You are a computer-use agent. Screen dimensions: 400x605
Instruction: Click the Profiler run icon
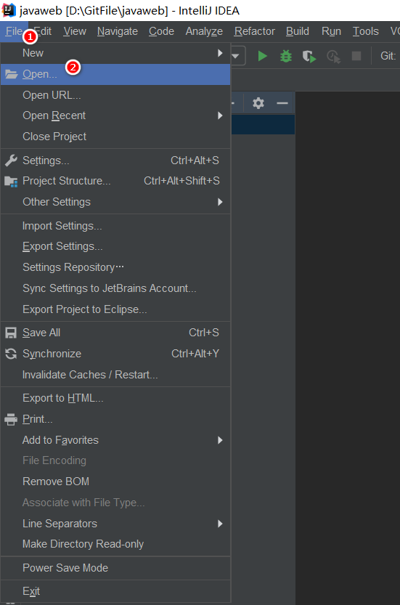point(333,57)
